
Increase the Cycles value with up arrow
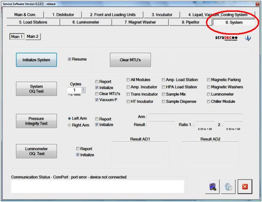click(83, 88)
